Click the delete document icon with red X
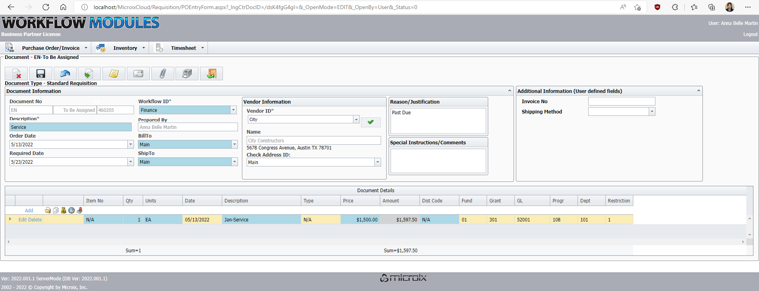759x291 pixels. [17, 74]
